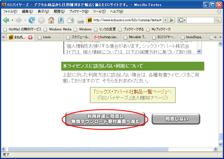Click the URL address field
This screenshot has height=159, width=224.
click(x=128, y=20)
